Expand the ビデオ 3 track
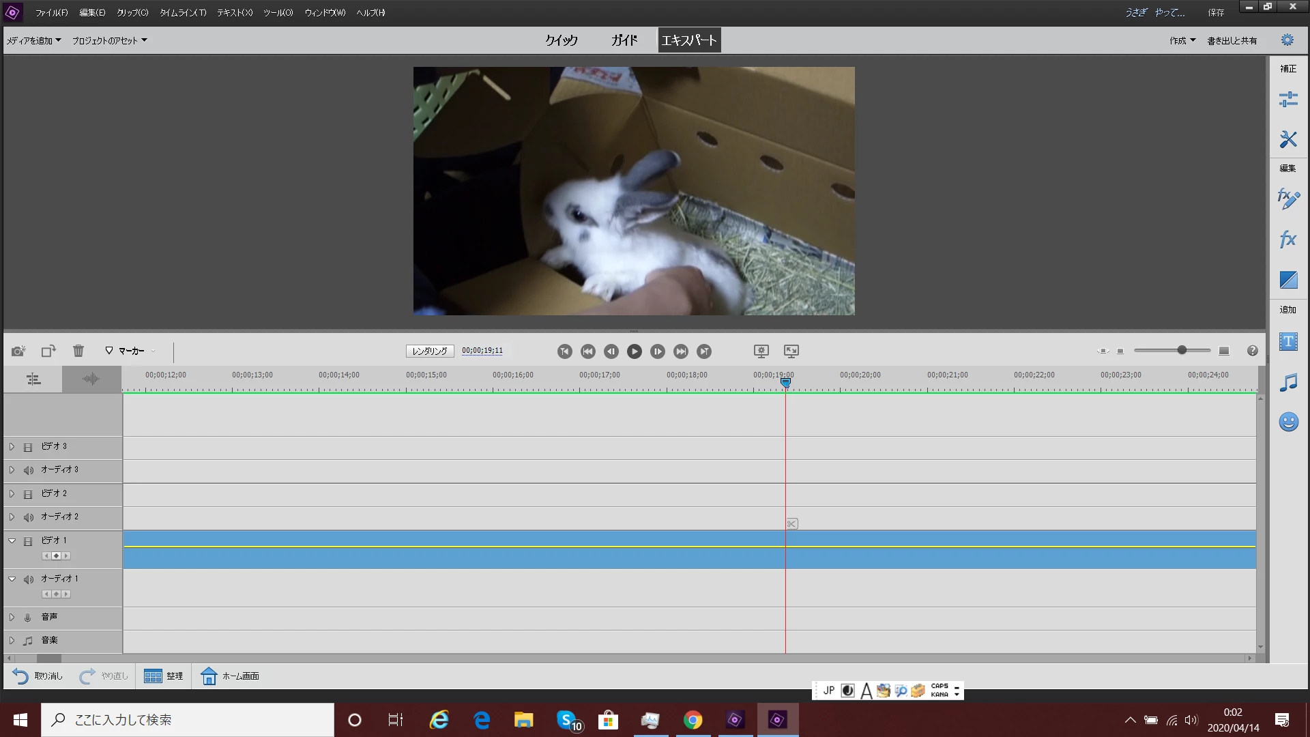The image size is (1310, 737). coord(12,447)
